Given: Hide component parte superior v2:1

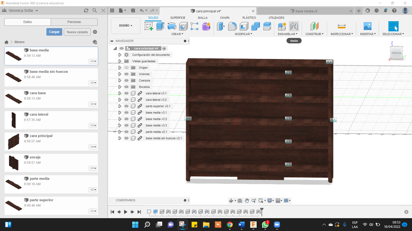Looking at the screenshot, I should point(126,106).
